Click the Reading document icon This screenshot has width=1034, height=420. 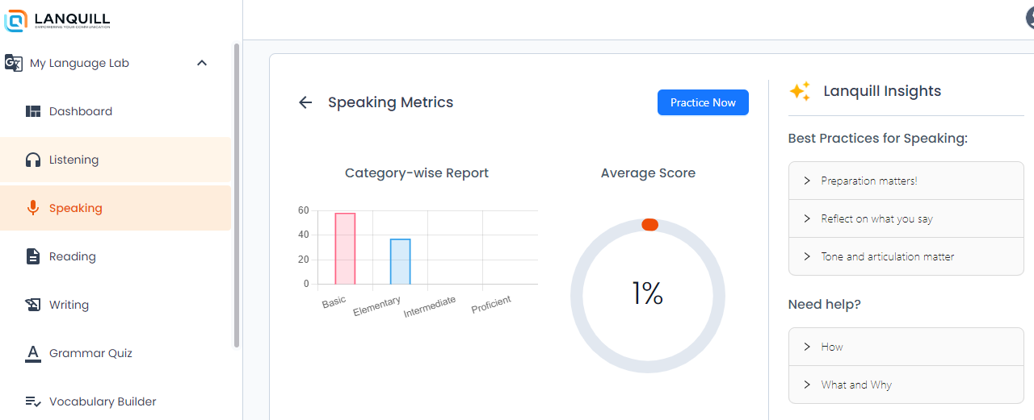(33, 256)
